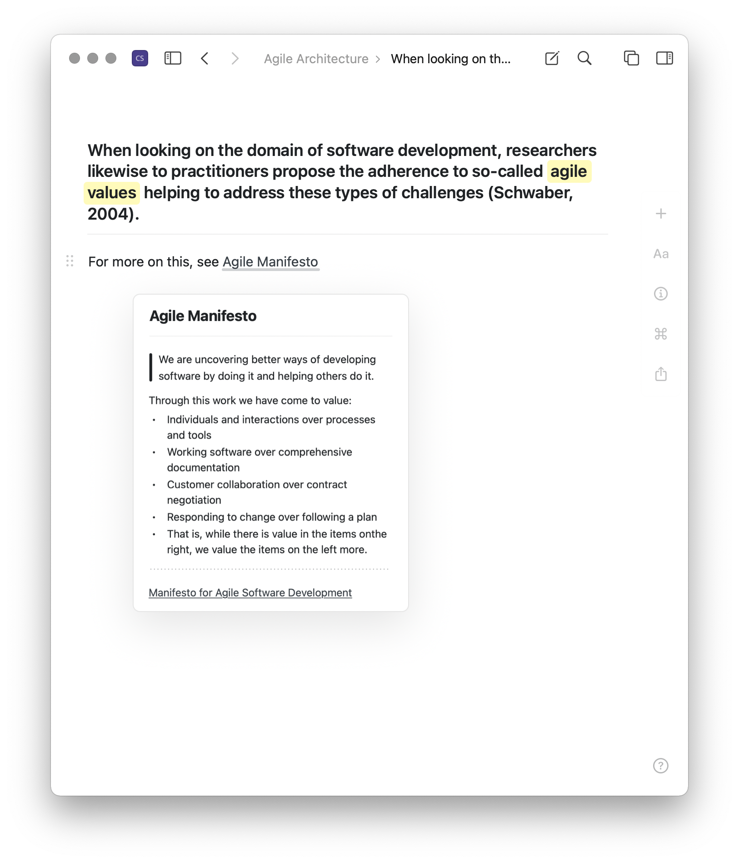Click the highlighted 'values' word
739x863 pixels.
tap(112, 193)
